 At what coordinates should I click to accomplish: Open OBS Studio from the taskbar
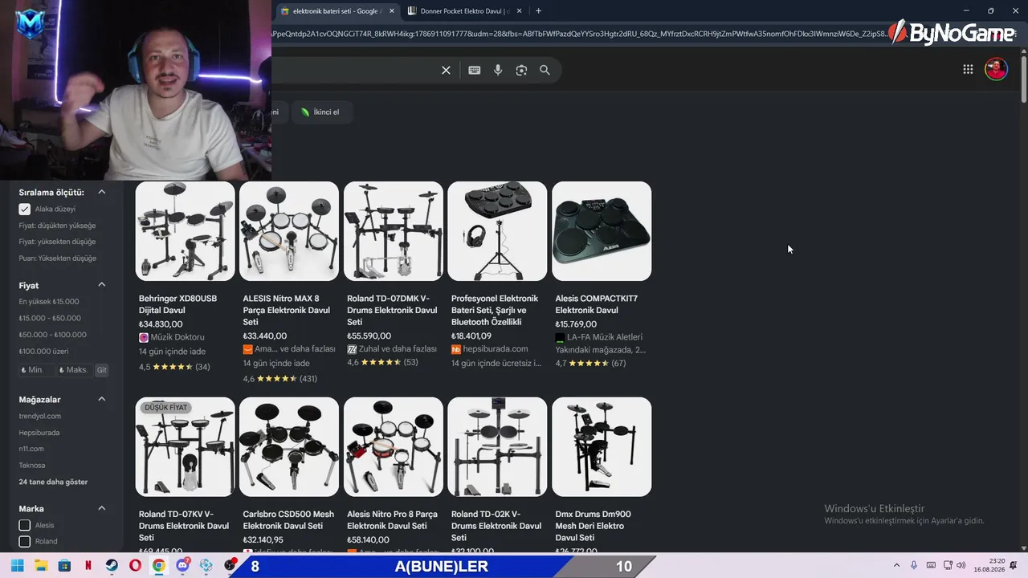[230, 566]
